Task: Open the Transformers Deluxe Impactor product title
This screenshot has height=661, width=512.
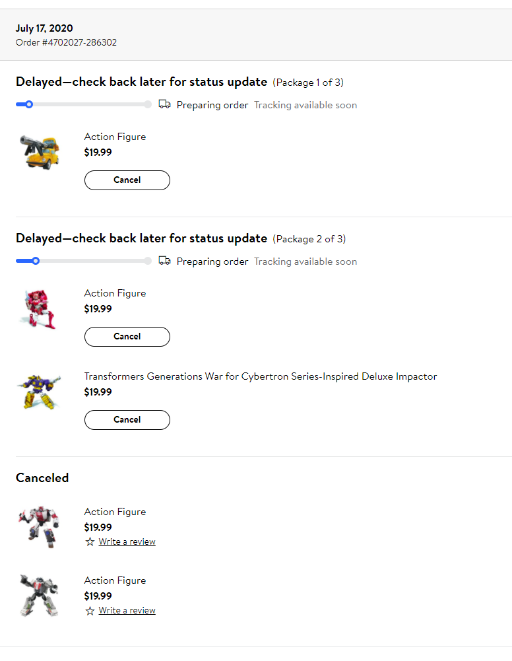Action: (261, 376)
